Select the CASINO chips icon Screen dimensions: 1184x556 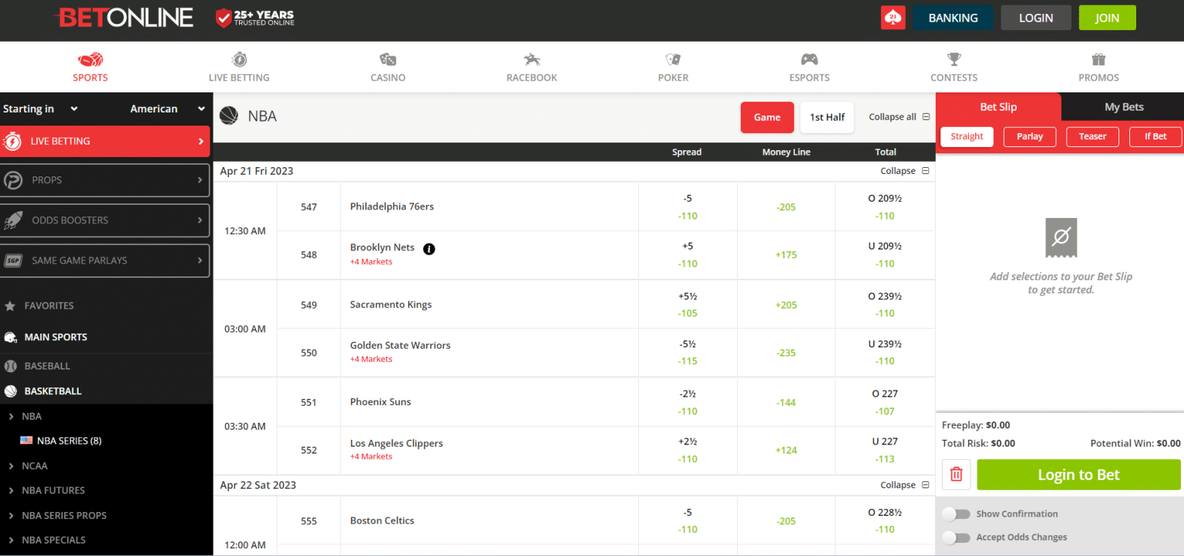point(388,59)
